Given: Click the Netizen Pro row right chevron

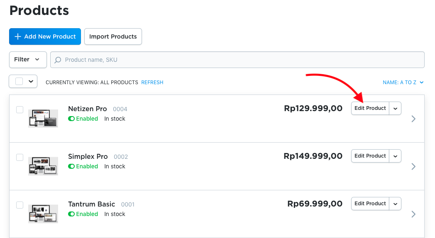Looking at the screenshot, I should tap(413, 119).
